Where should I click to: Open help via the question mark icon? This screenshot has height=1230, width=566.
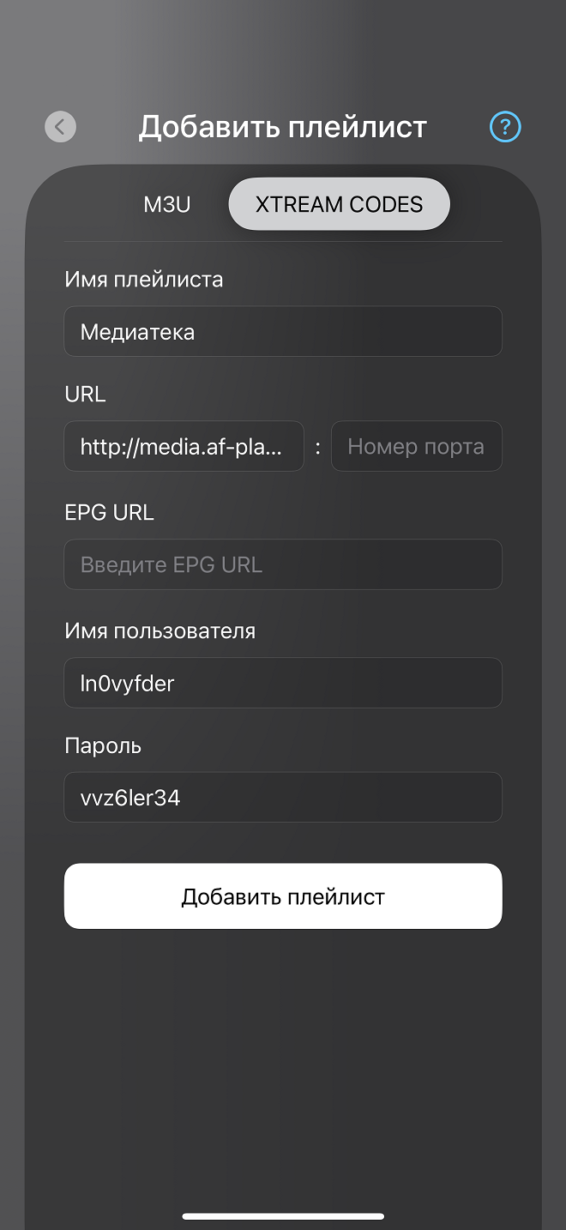[505, 127]
